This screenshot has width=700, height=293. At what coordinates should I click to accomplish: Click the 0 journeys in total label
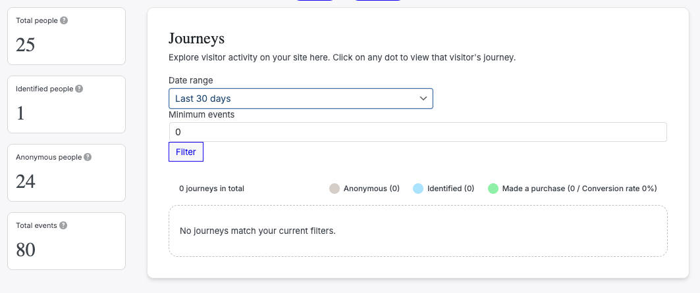[x=211, y=189]
